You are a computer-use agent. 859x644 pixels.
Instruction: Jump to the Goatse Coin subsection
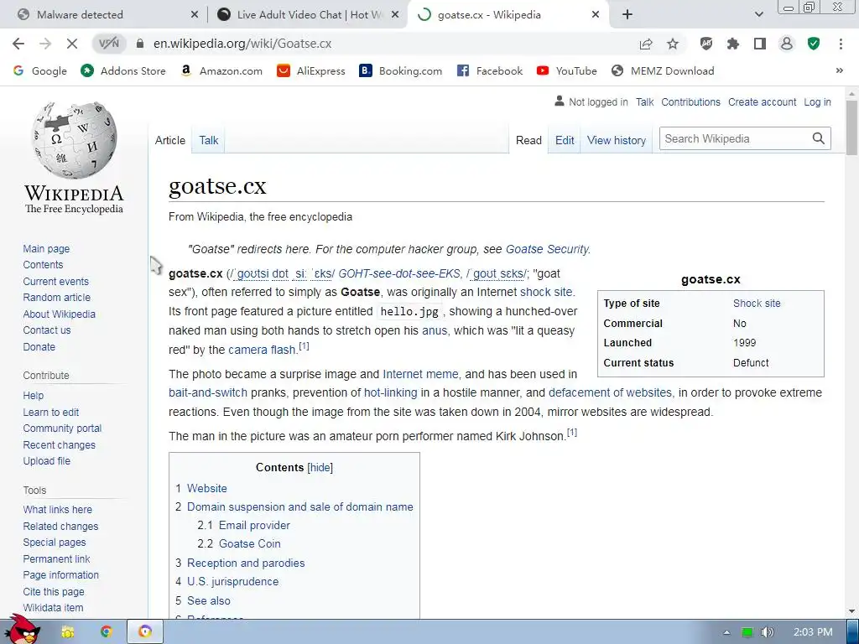coord(250,543)
